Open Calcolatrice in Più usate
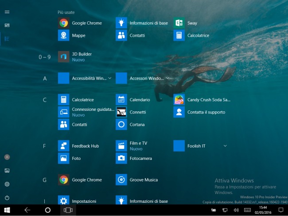Image resolution: width=288 pixels, height=216 pixels. [191, 35]
